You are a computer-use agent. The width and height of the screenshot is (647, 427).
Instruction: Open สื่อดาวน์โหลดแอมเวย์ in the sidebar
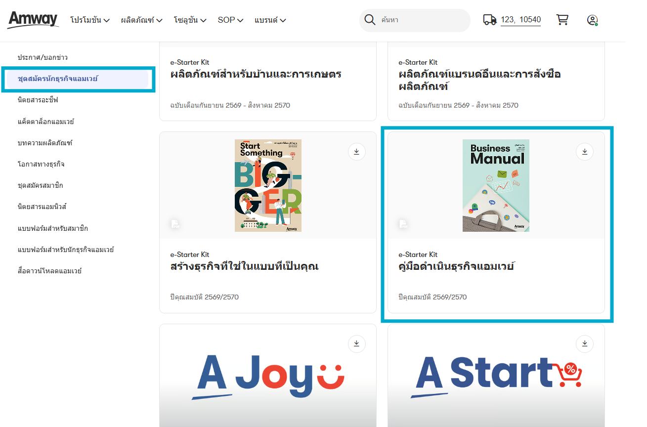click(49, 271)
